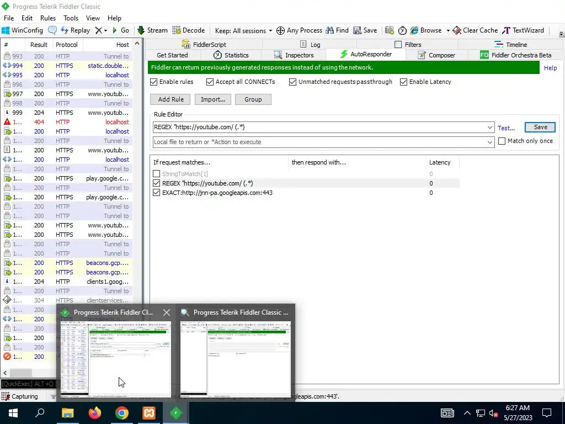
Task: Click the Import... button
Action: (212, 99)
